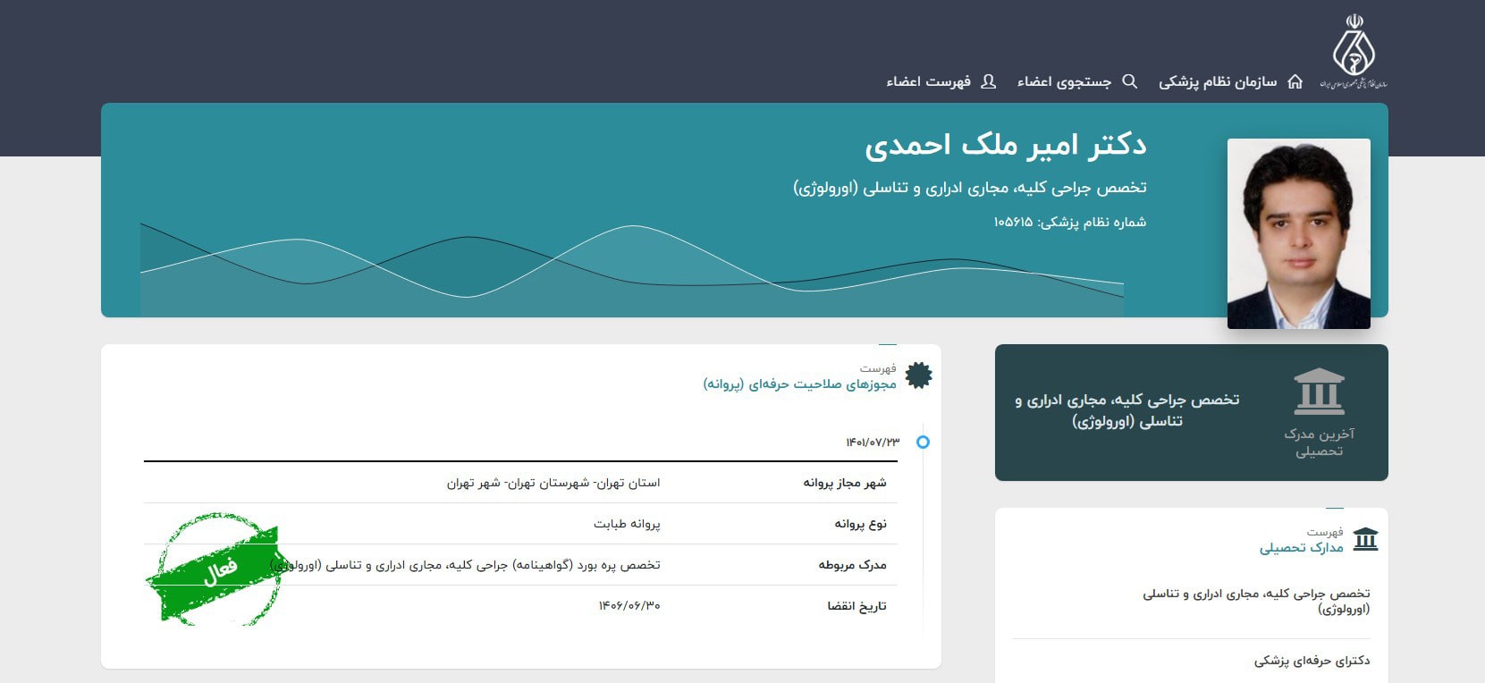Screen dimensions: 1485x683
Task: Click the dark آخرین مدرک تحصیلی card
Action: 1191,412
